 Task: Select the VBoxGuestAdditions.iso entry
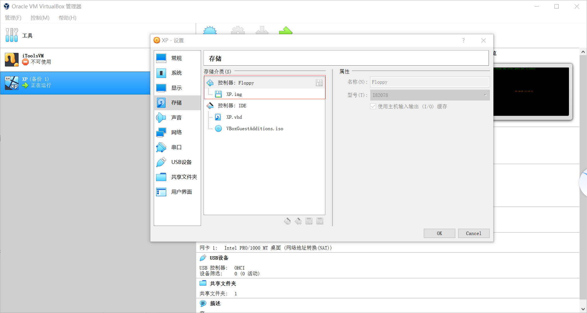pyautogui.click(x=265, y=129)
